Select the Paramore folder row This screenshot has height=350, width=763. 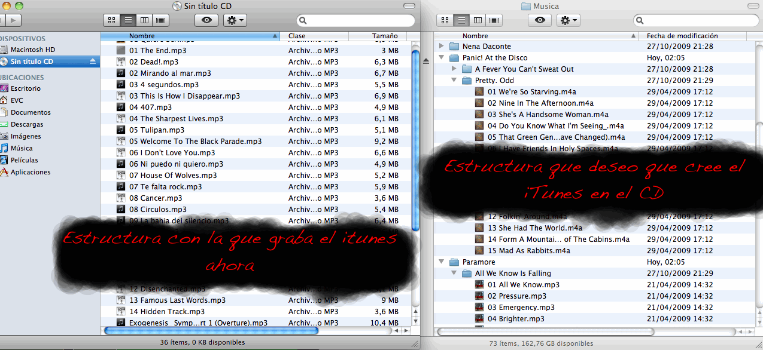[x=595, y=262]
